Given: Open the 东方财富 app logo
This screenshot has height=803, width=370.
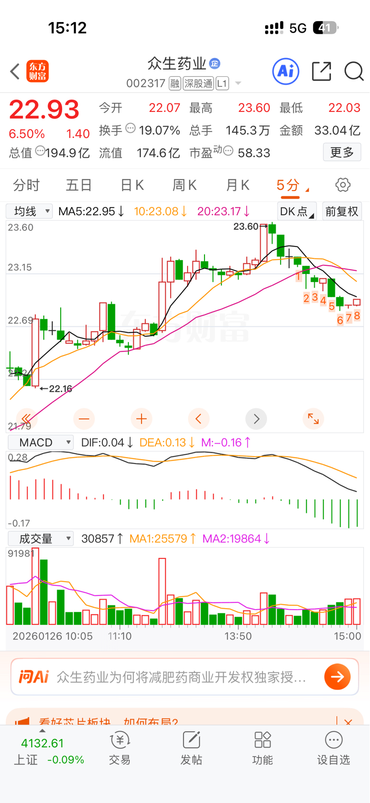Looking at the screenshot, I should (x=38, y=71).
